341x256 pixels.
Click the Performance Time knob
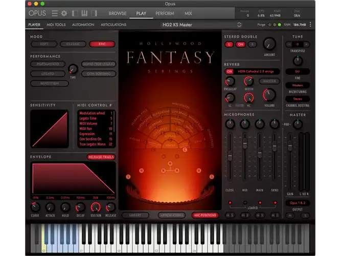click(73, 69)
